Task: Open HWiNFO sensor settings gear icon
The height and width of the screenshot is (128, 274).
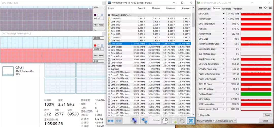Action: 182,121
